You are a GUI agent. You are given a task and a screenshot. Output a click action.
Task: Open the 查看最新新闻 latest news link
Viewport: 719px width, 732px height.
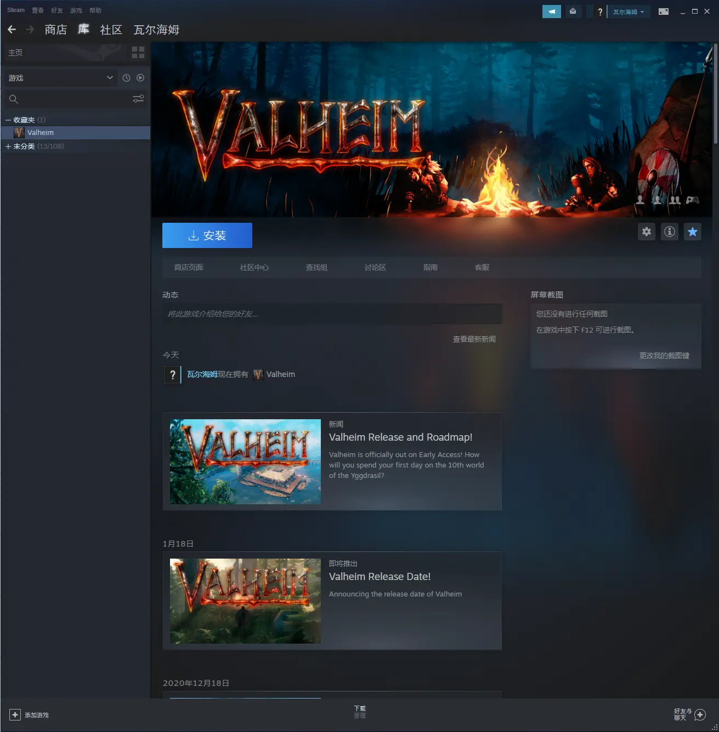(x=474, y=339)
